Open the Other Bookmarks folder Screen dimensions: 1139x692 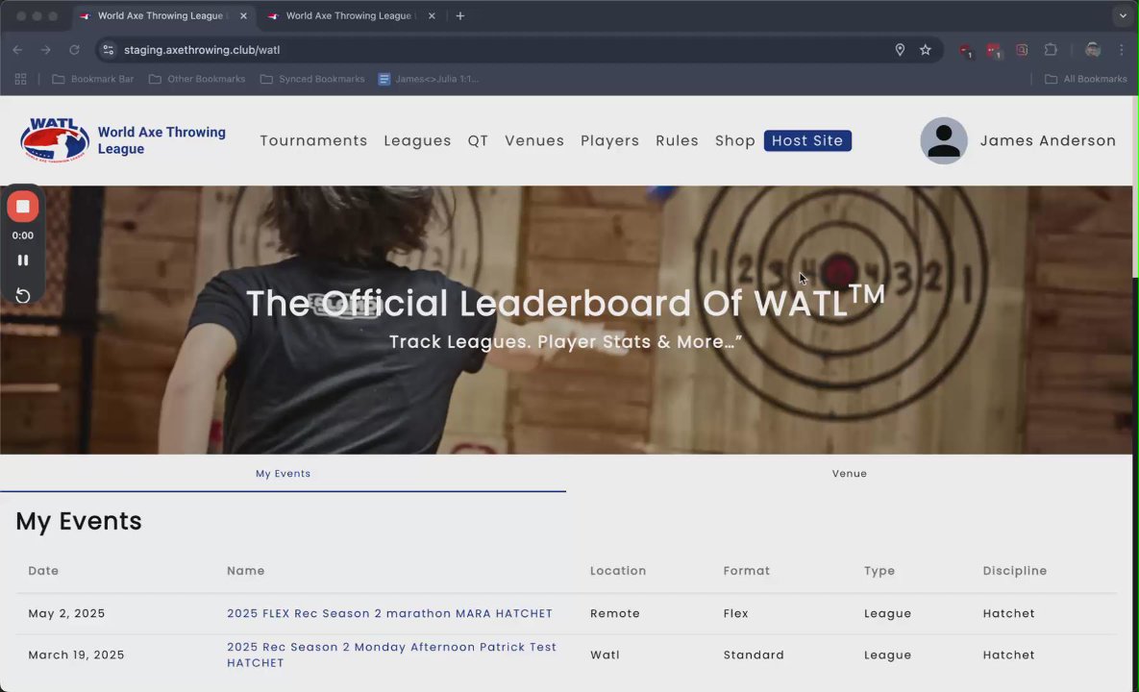point(197,79)
